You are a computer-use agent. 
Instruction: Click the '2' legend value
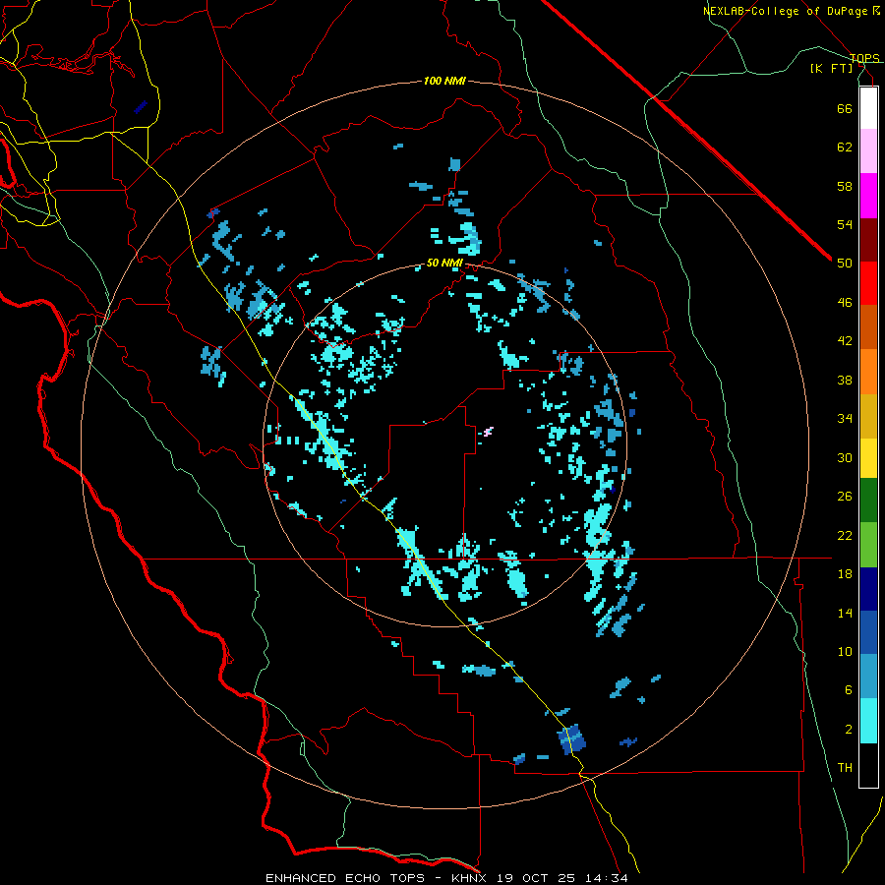pos(849,730)
